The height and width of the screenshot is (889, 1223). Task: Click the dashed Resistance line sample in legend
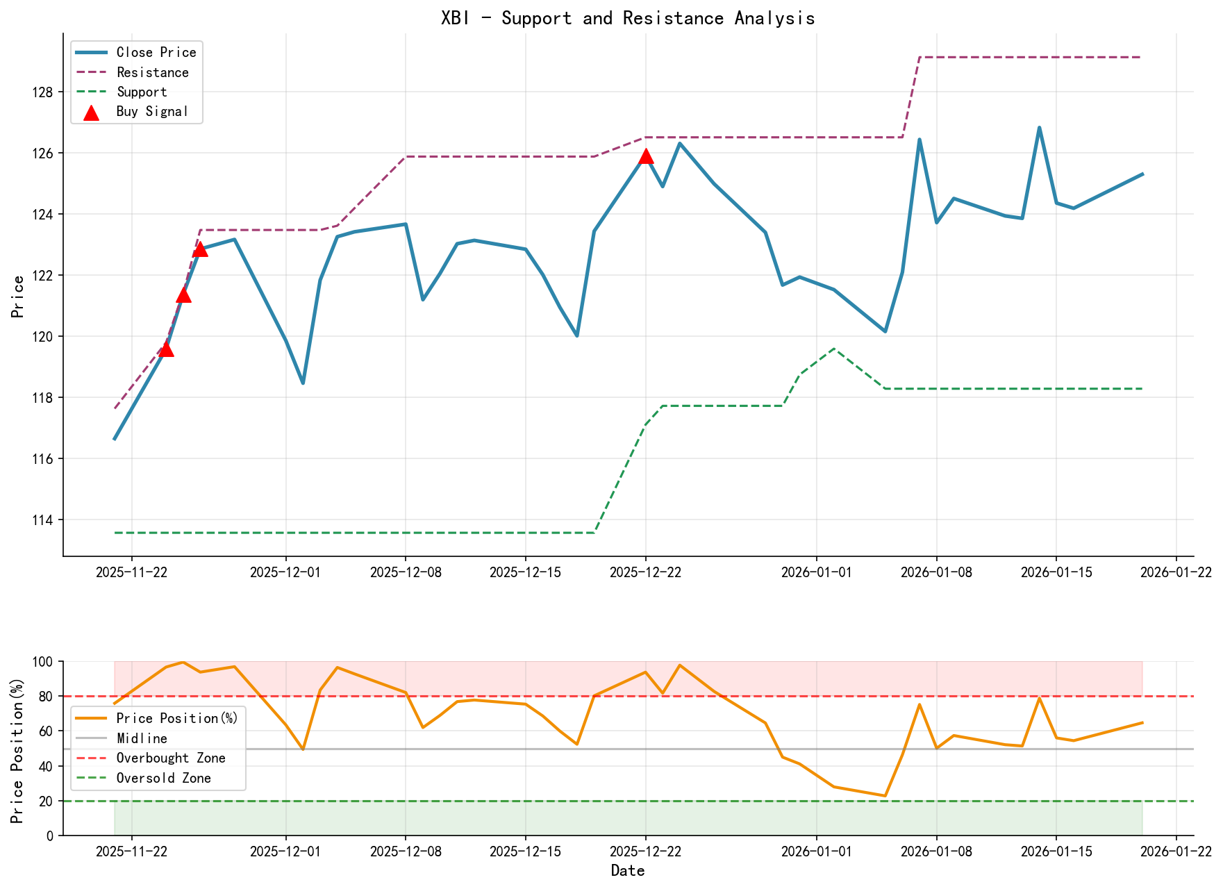click(91, 72)
